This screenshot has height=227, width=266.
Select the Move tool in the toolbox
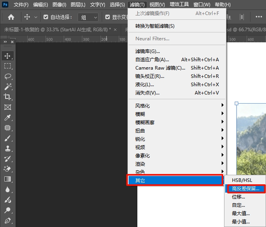[8, 56]
